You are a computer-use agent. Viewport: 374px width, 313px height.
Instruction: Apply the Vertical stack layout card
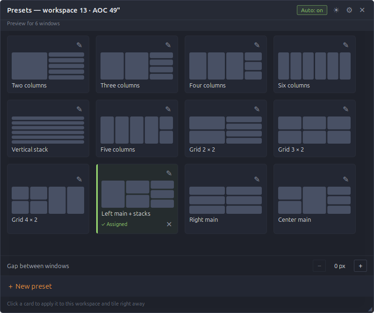48,129
